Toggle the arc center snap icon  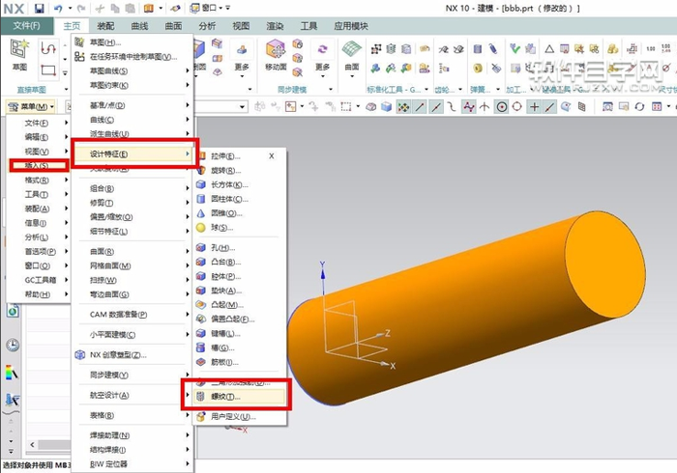pyautogui.click(x=502, y=106)
